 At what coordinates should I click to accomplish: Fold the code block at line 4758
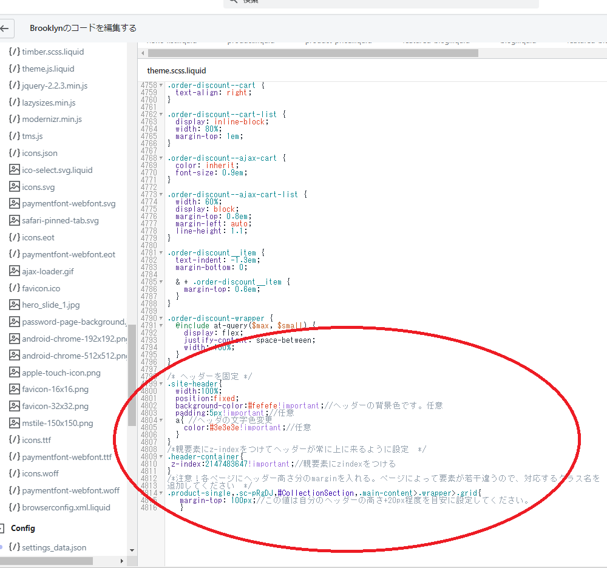coord(161,86)
